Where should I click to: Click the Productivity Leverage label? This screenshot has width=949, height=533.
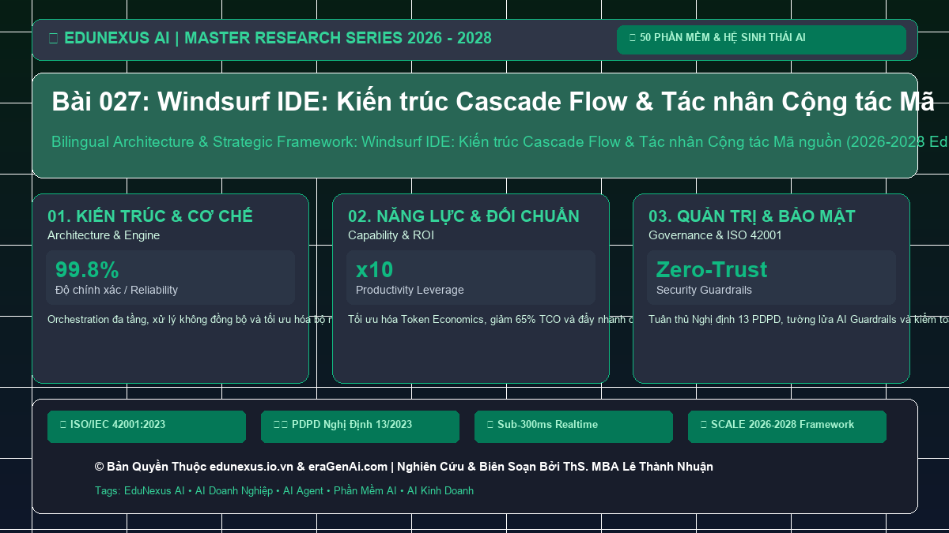[x=410, y=290]
